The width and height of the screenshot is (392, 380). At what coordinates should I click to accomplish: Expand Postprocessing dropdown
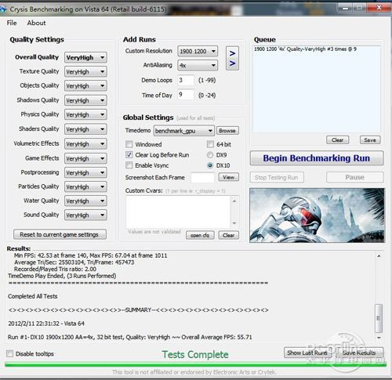[85, 172]
